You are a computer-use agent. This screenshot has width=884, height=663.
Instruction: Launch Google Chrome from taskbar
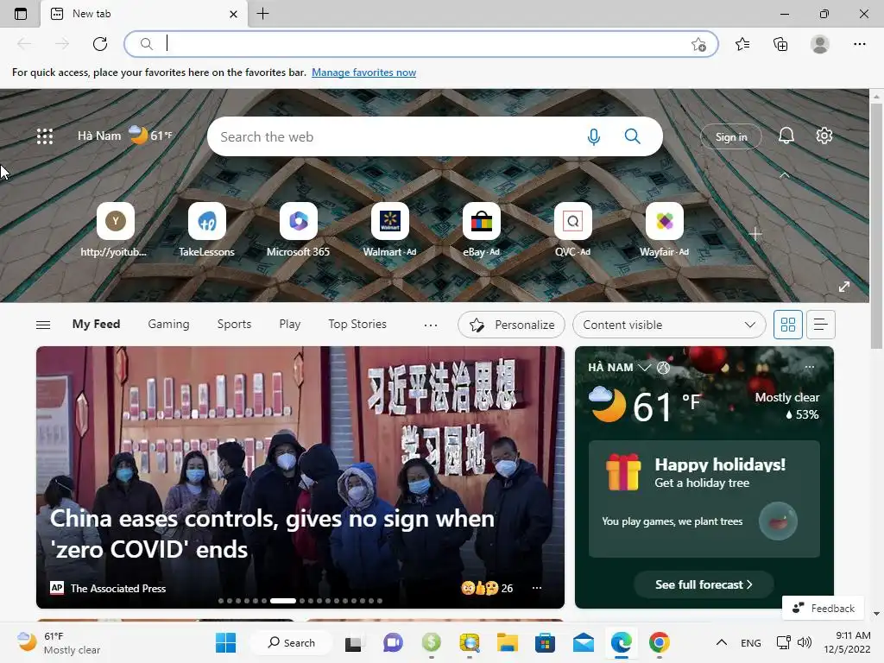coord(659,642)
